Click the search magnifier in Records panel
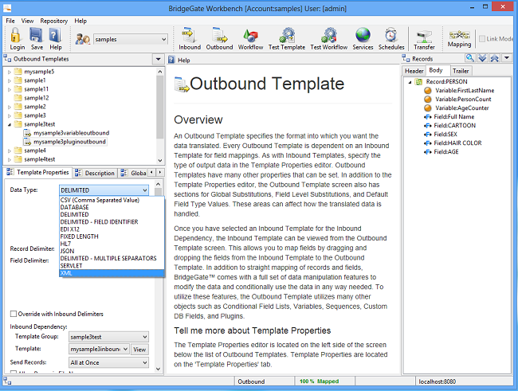The image size is (518, 391). pos(469,58)
